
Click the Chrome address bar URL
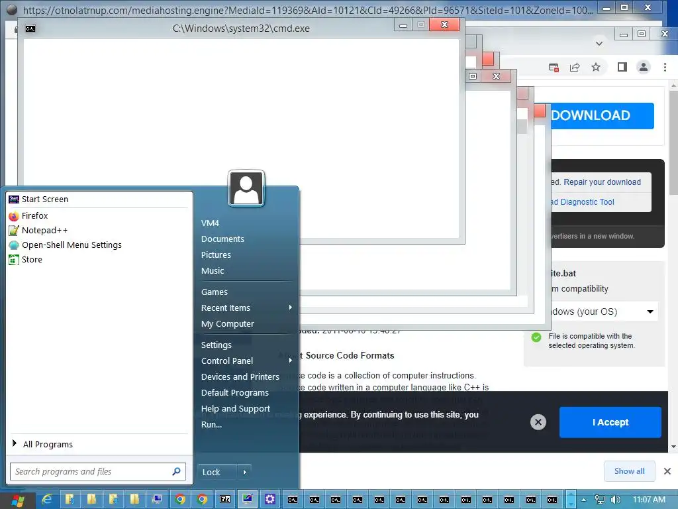coord(308,10)
